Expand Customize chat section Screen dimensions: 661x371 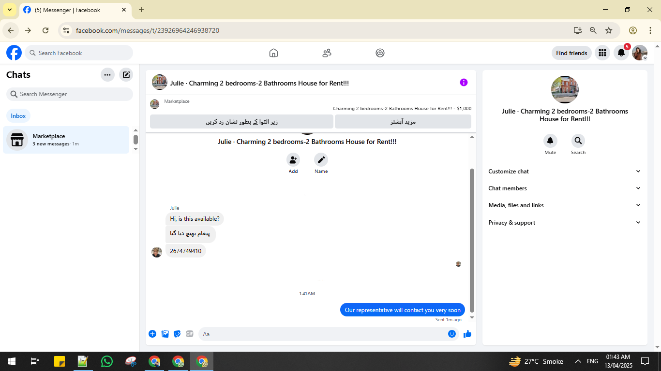coord(564,171)
